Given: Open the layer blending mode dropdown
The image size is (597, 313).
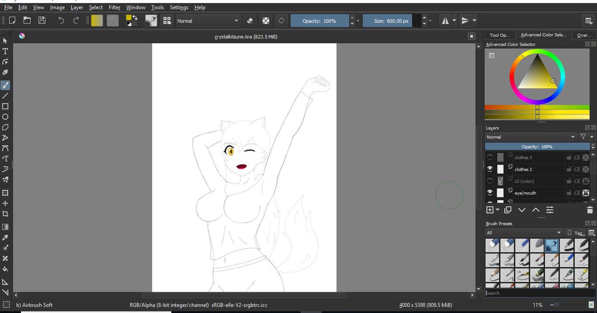Looking at the screenshot, I should [530, 137].
